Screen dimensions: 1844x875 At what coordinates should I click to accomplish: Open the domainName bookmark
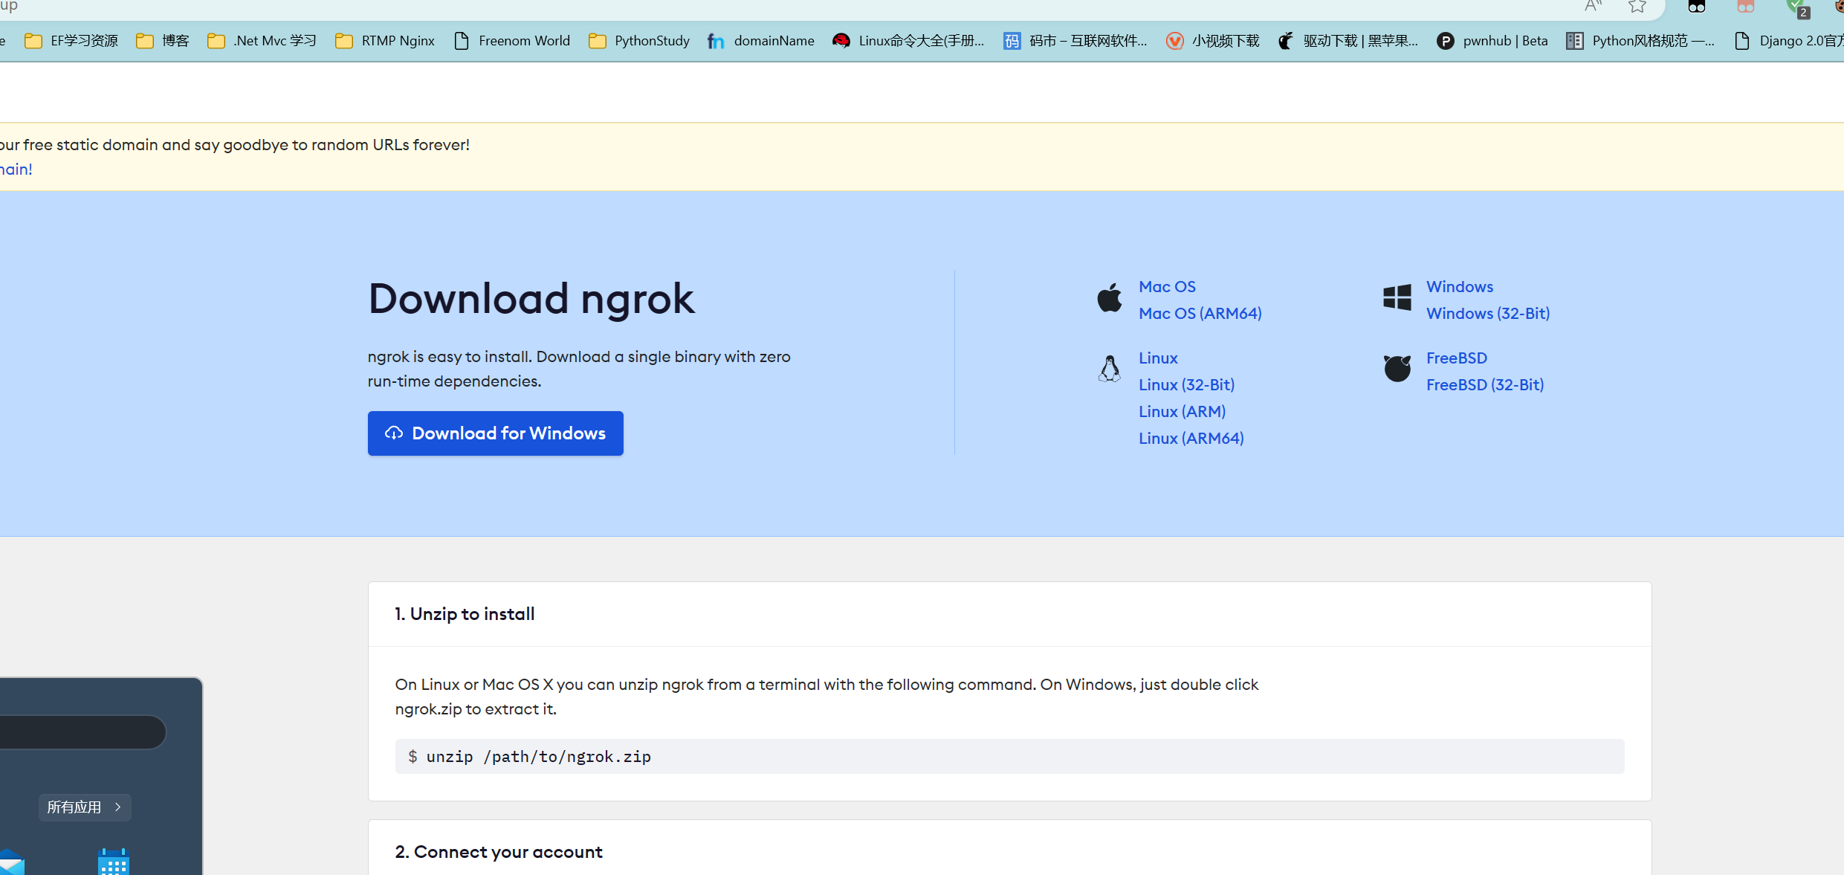point(761,41)
